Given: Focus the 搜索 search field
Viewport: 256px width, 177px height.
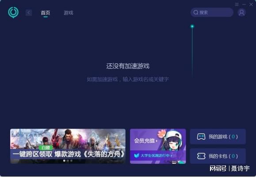Looking at the screenshot, I should tap(212, 12).
